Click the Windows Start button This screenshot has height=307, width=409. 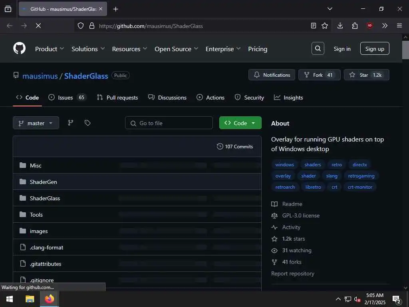[x=10, y=299]
